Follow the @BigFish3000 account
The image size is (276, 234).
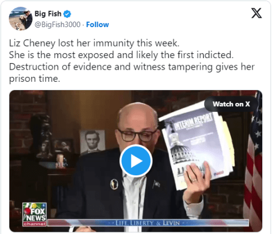tap(98, 24)
